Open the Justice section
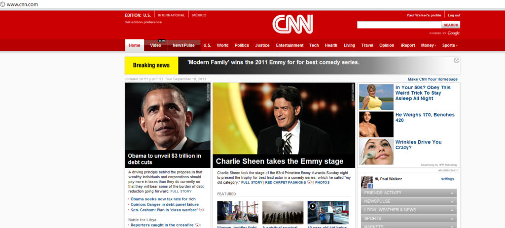The width and height of the screenshot is (505, 228). click(262, 45)
